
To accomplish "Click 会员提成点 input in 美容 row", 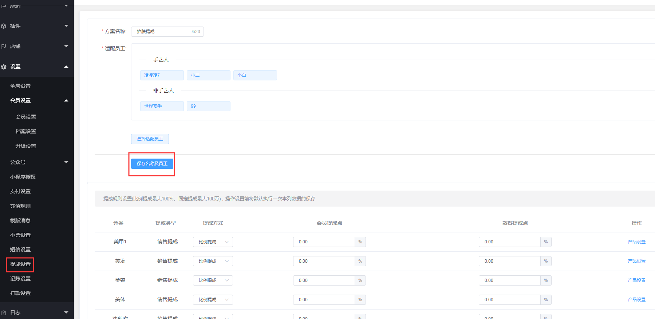I will [324, 280].
